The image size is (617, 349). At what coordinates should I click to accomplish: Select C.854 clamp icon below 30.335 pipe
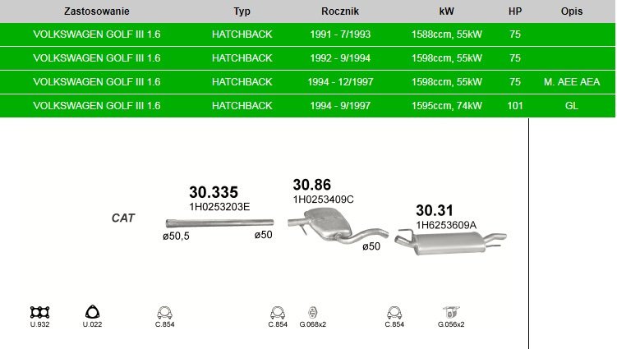(x=164, y=313)
